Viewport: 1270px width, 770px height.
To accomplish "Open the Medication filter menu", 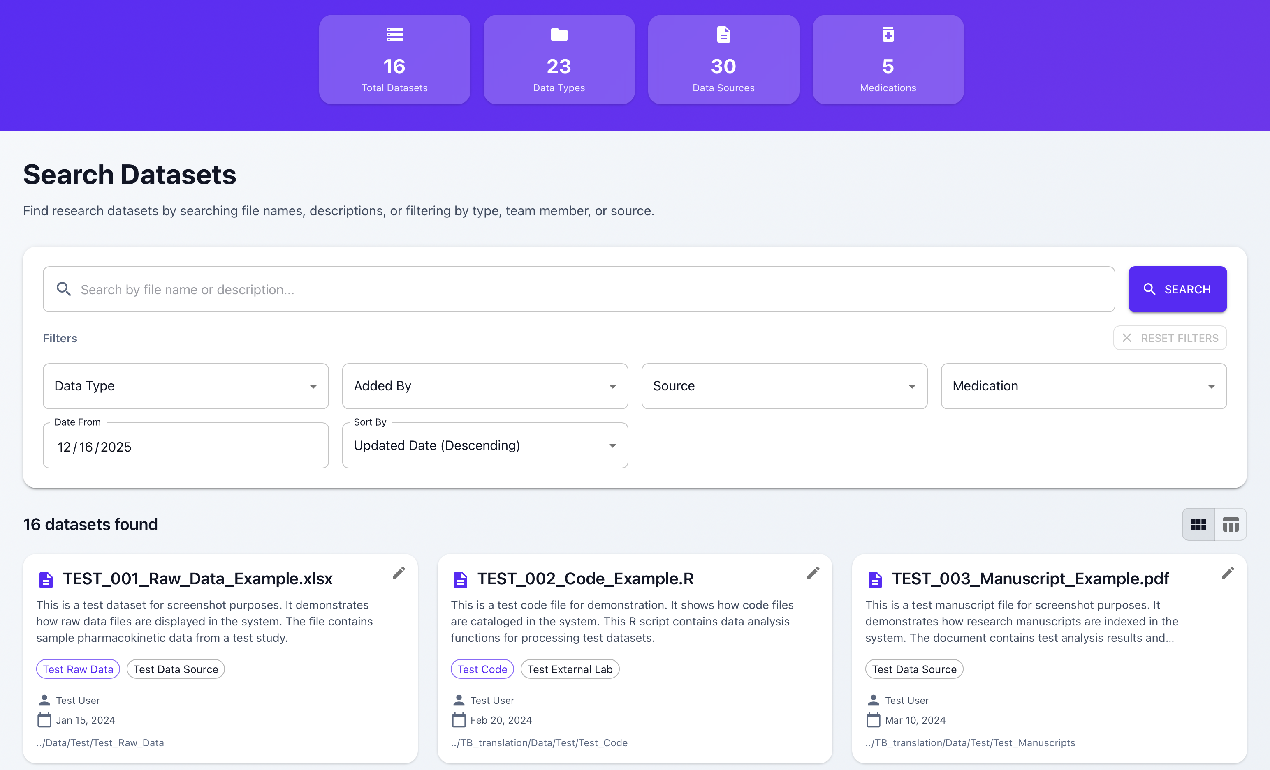I will tap(1083, 386).
